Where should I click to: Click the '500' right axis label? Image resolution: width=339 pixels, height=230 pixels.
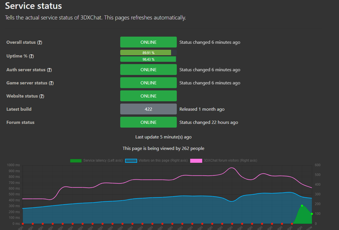pyautogui.click(x=318, y=175)
